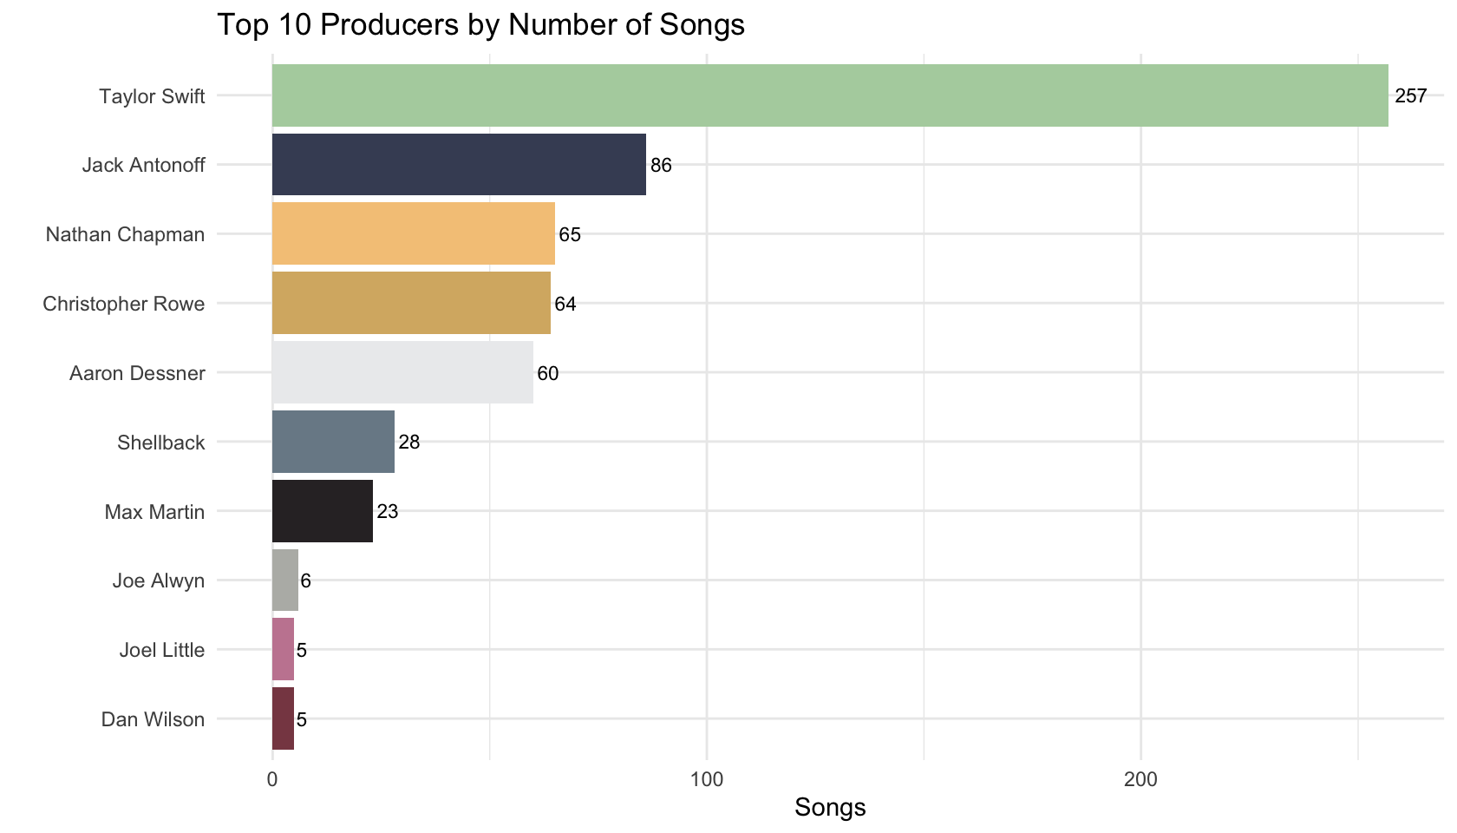
Task: Click the dark navy Jack Antonoff bar
Action: (x=459, y=165)
